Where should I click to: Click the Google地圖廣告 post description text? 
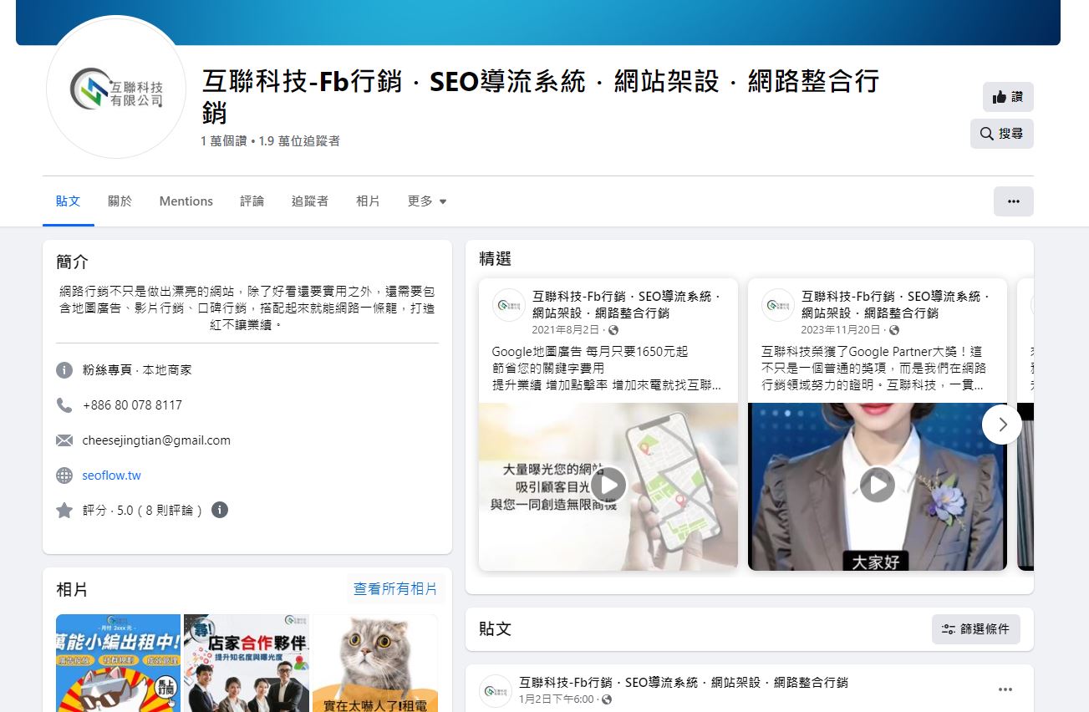[x=607, y=369]
